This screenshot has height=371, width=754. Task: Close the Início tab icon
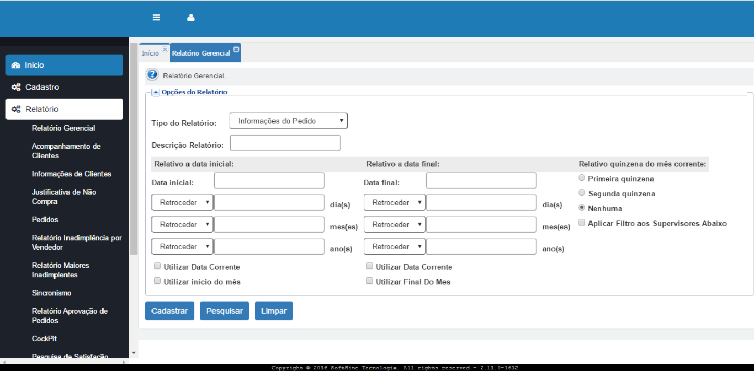164,49
